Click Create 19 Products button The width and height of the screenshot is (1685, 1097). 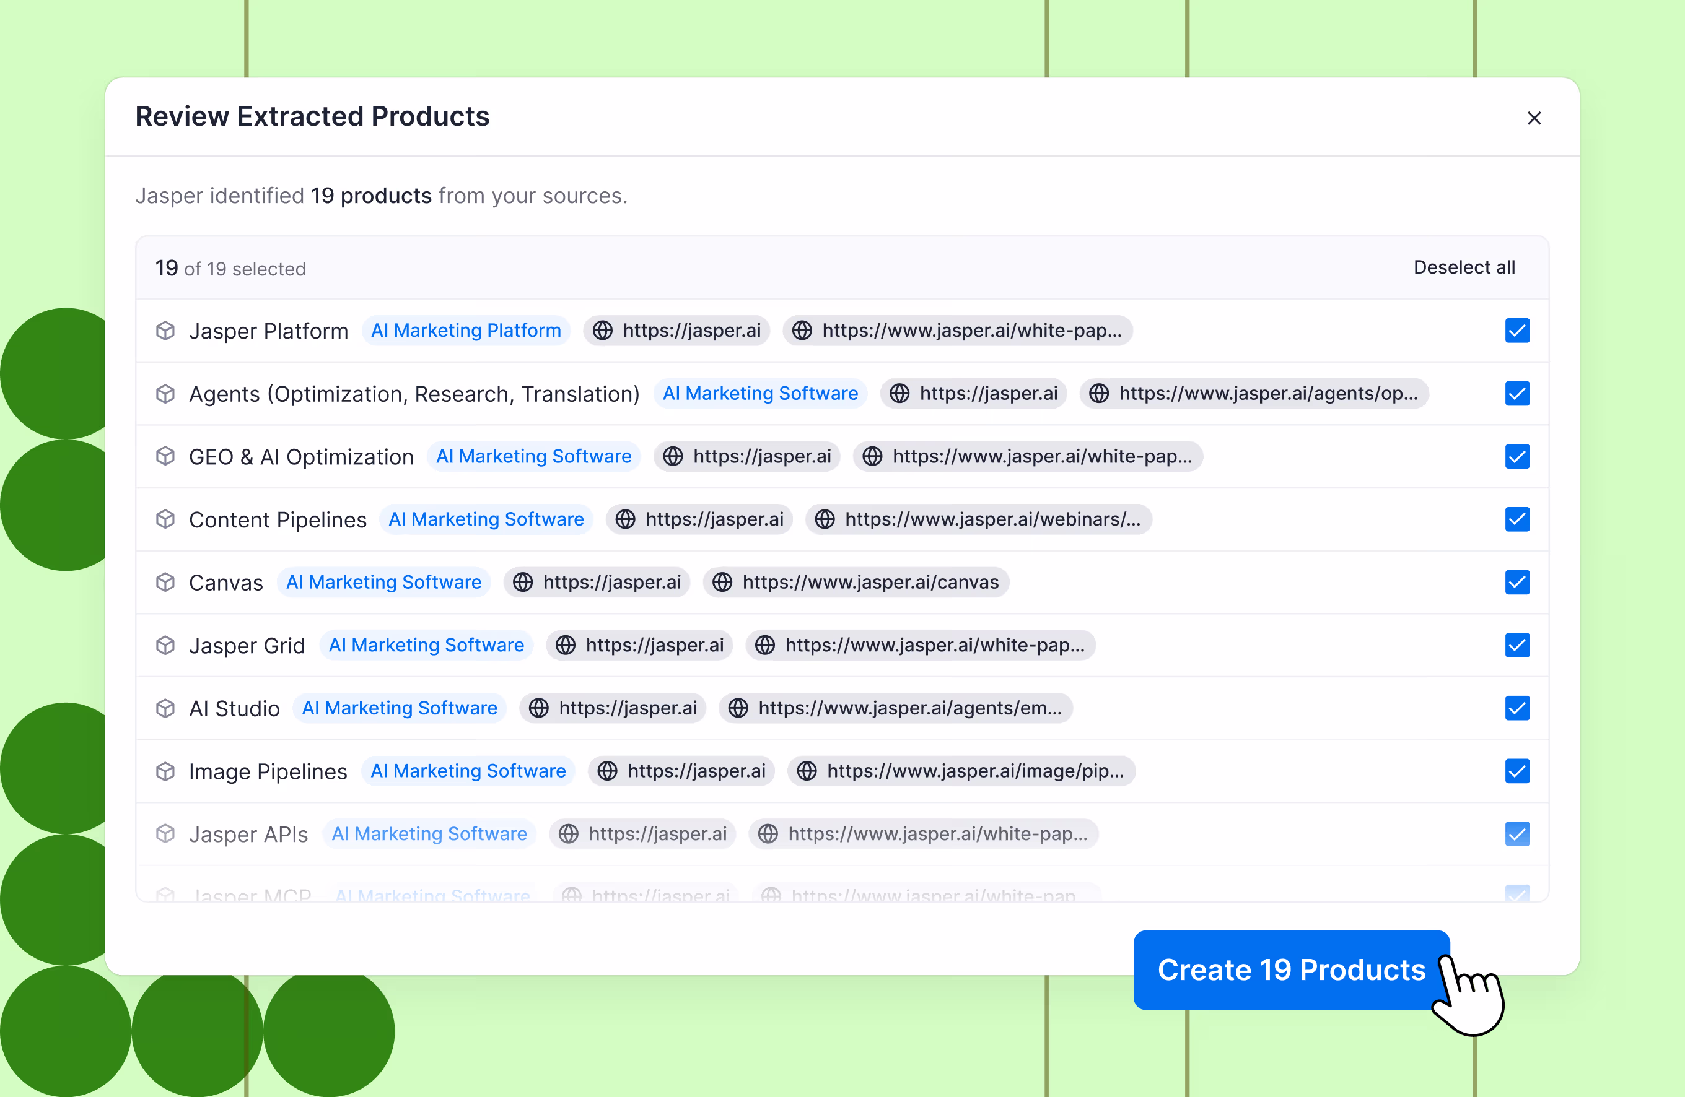click(x=1292, y=970)
